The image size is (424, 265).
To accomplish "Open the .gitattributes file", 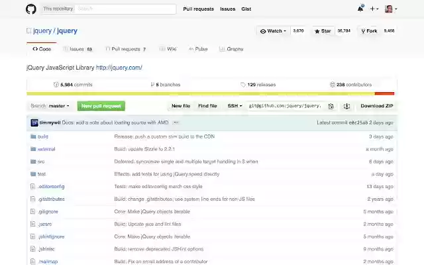I will coord(51,199).
